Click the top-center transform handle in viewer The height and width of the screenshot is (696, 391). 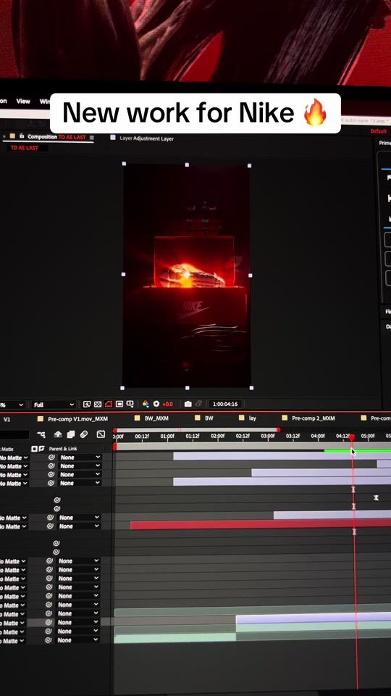coord(187,165)
